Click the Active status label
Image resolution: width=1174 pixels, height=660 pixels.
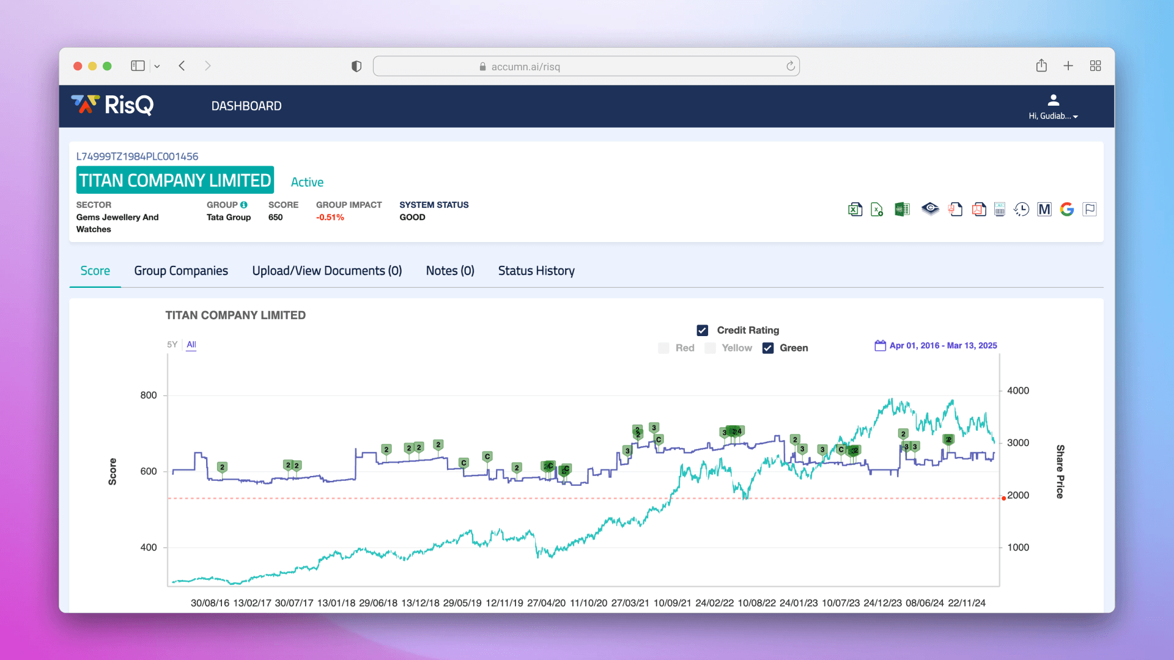point(307,182)
